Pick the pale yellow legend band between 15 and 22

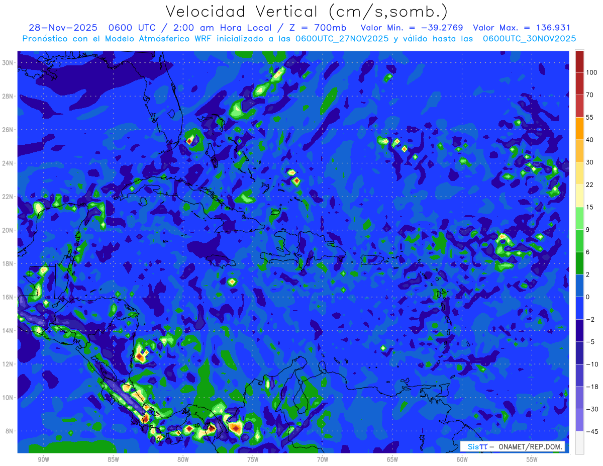pyautogui.click(x=579, y=196)
